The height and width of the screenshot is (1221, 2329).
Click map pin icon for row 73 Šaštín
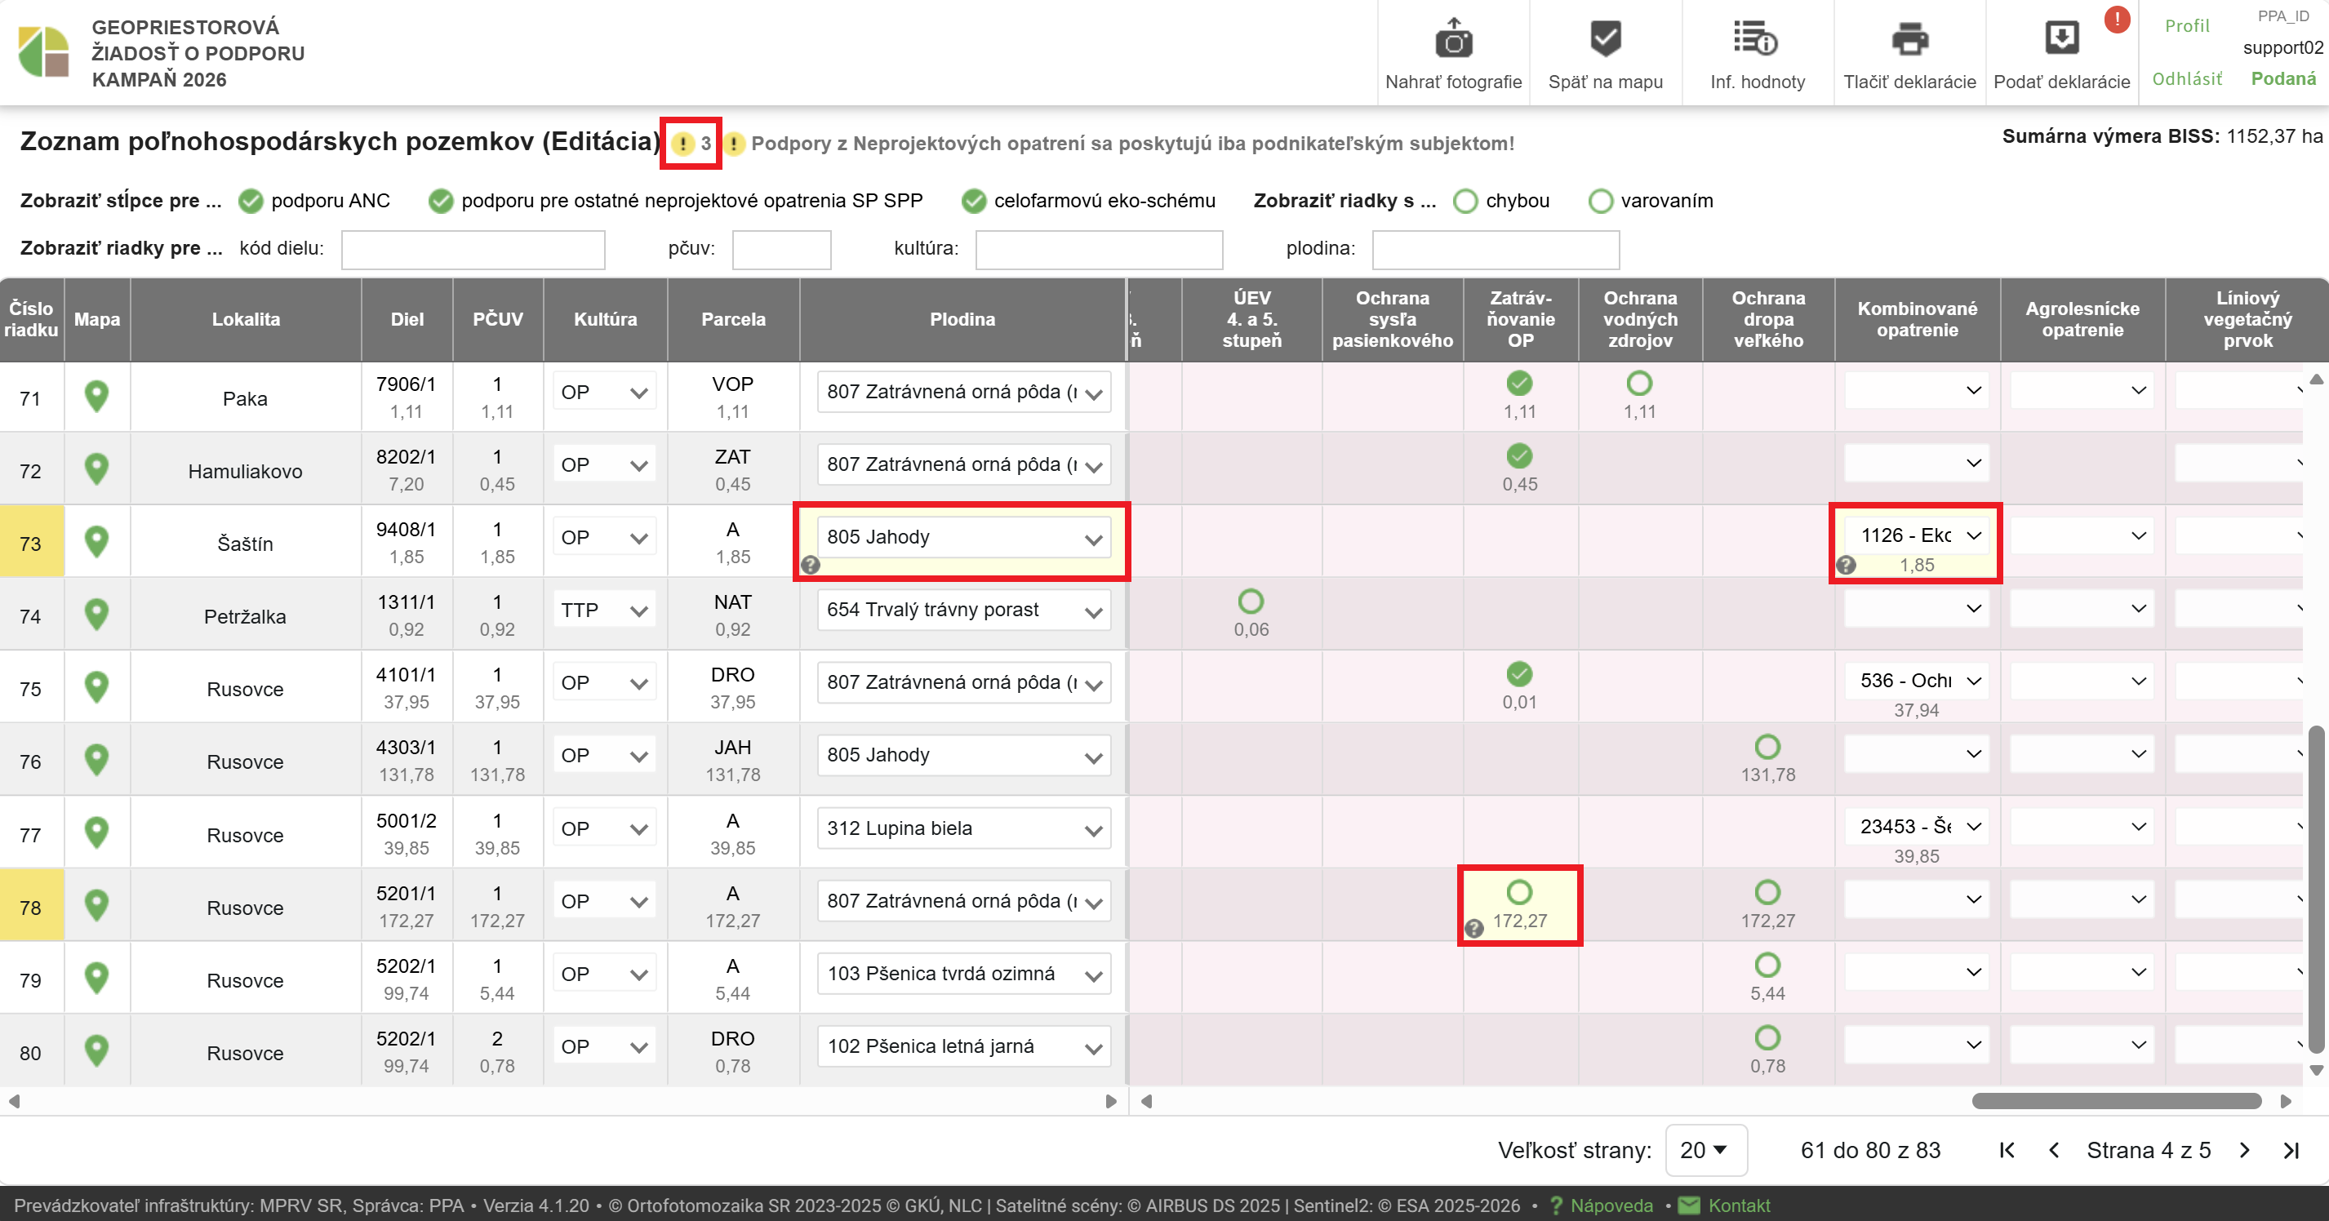pos(97,541)
